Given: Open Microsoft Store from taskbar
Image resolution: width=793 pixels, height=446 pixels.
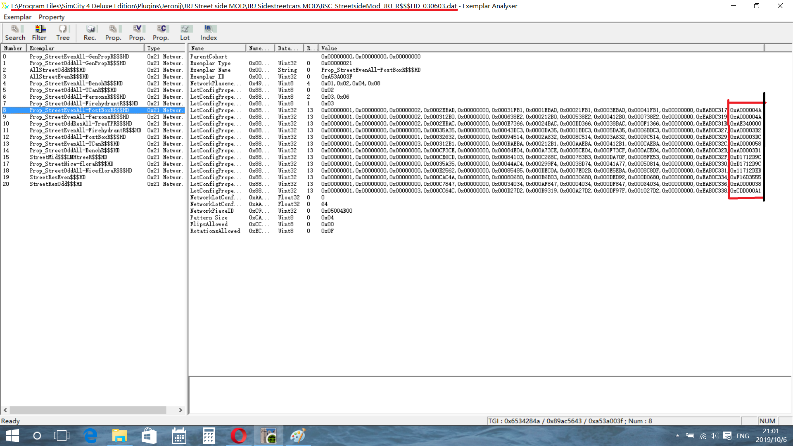Looking at the screenshot, I should 149,436.
